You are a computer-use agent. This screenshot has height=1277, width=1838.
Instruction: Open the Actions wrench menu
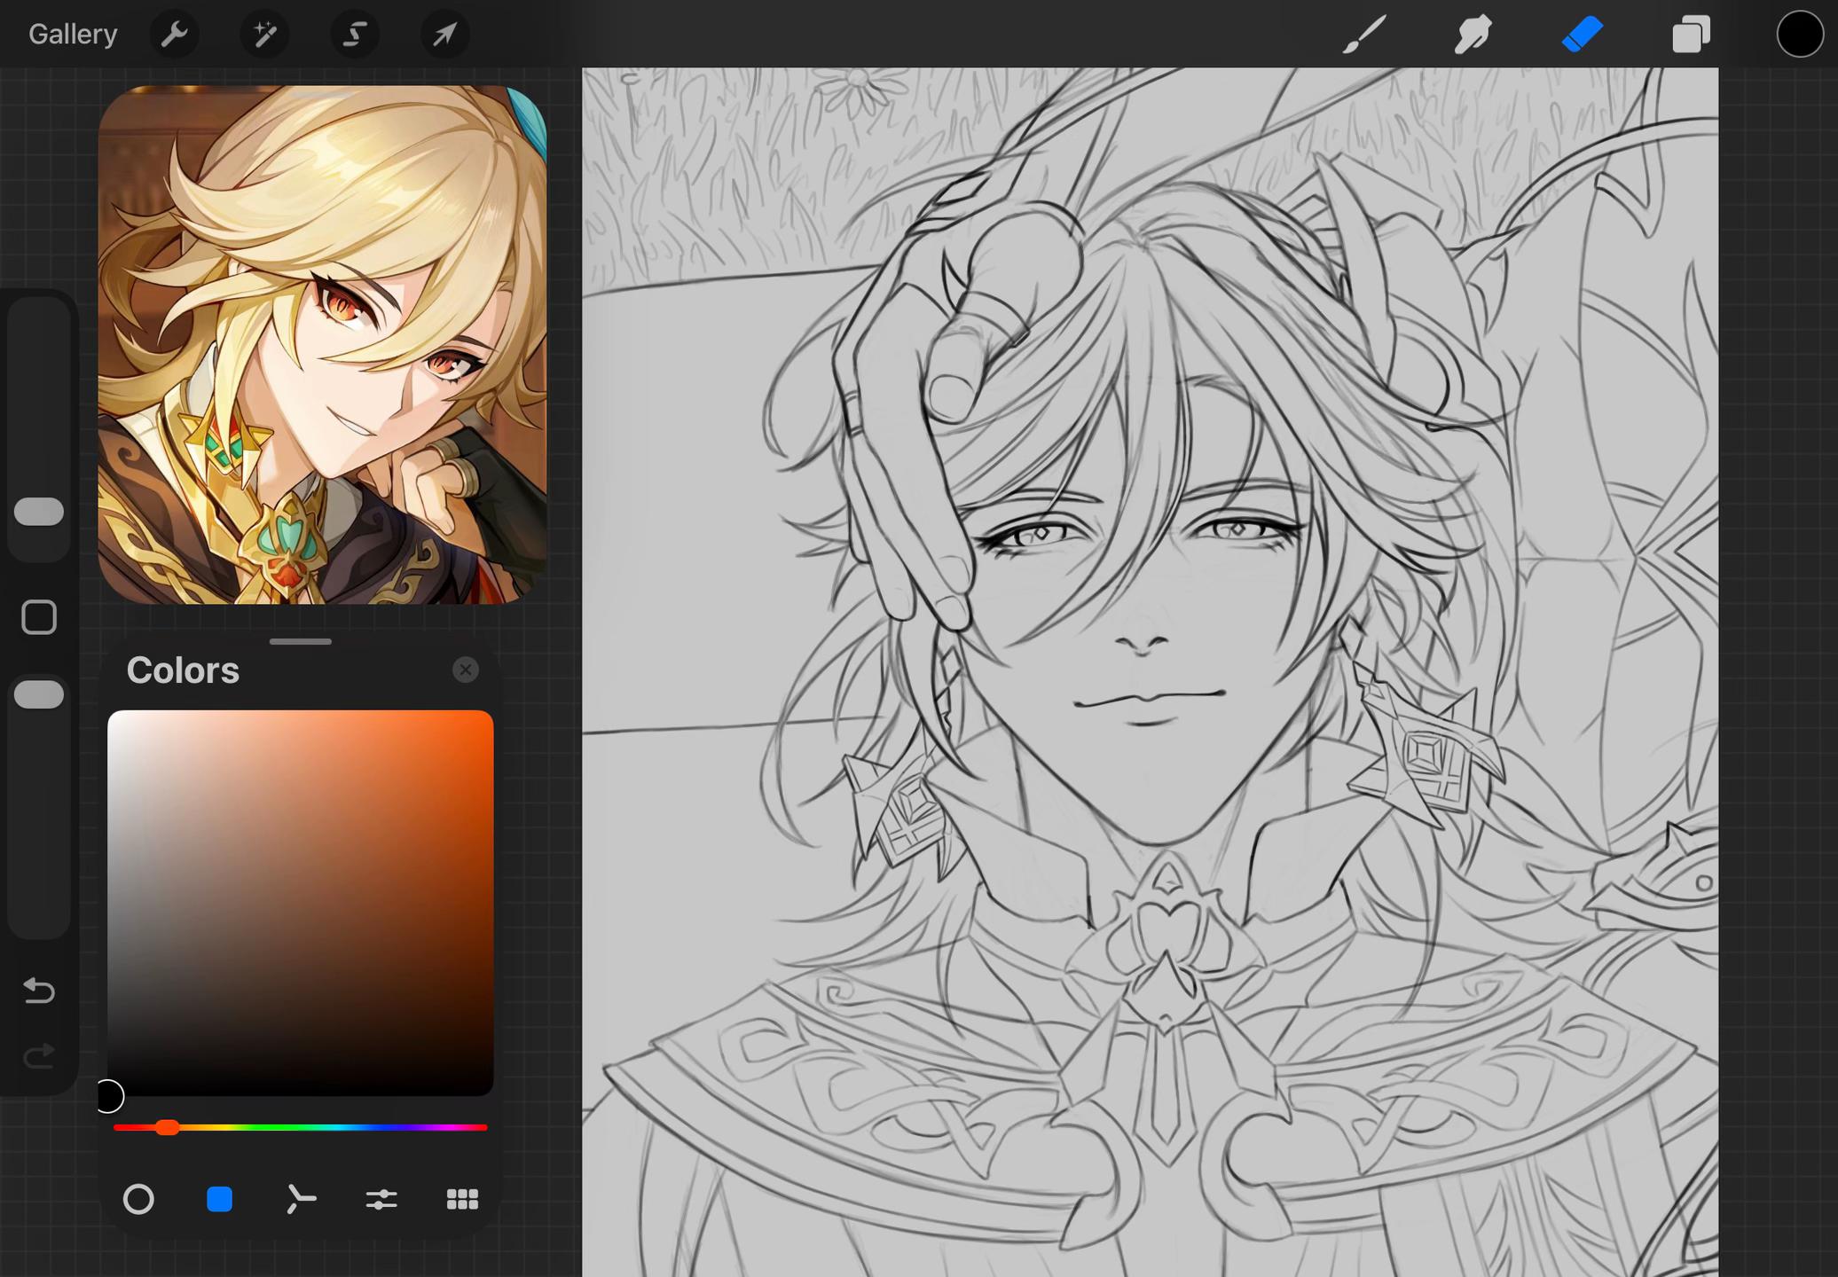(174, 35)
